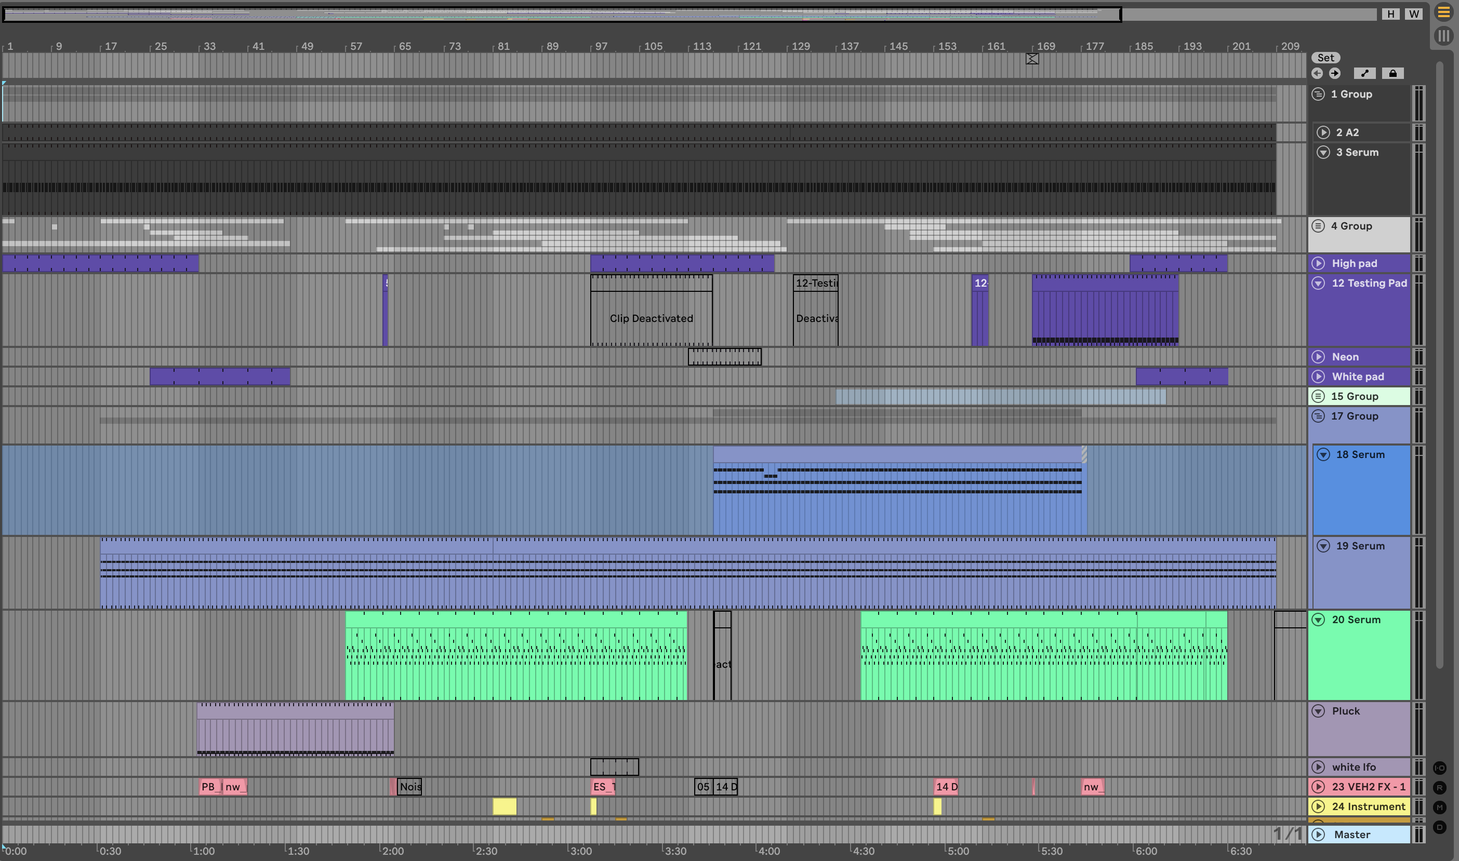The width and height of the screenshot is (1459, 861).
Task: Click the vertical track scrollbar
Action: (1439, 366)
